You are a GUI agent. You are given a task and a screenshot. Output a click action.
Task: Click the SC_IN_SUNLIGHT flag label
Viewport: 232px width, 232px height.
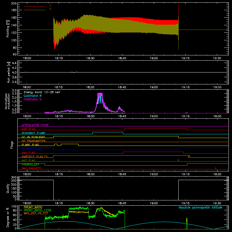tap(33, 137)
